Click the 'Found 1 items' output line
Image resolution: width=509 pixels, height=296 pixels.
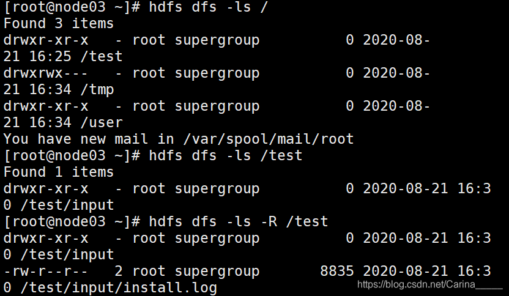[x=59, y=172]
